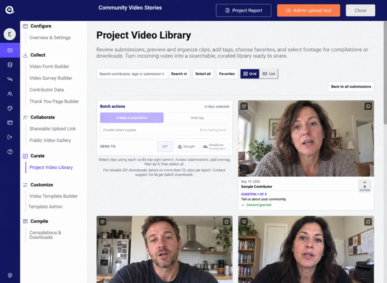
Task: Click the QUESTION 1 OF 8 label
Action: click(x=254, y=194)
